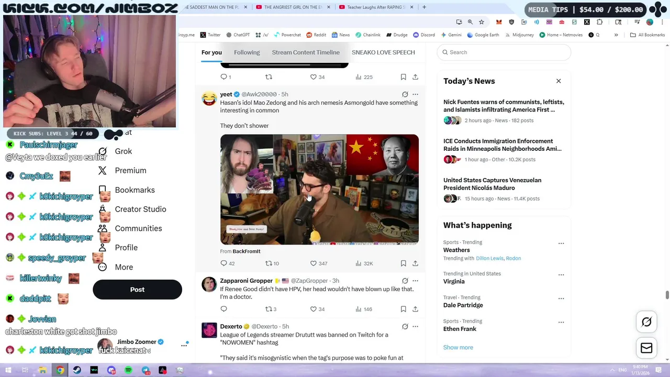Screen dimensions: 670x377
Task: Open SNEAKO LOVE SPEECH tab
Action: [383, 52]
